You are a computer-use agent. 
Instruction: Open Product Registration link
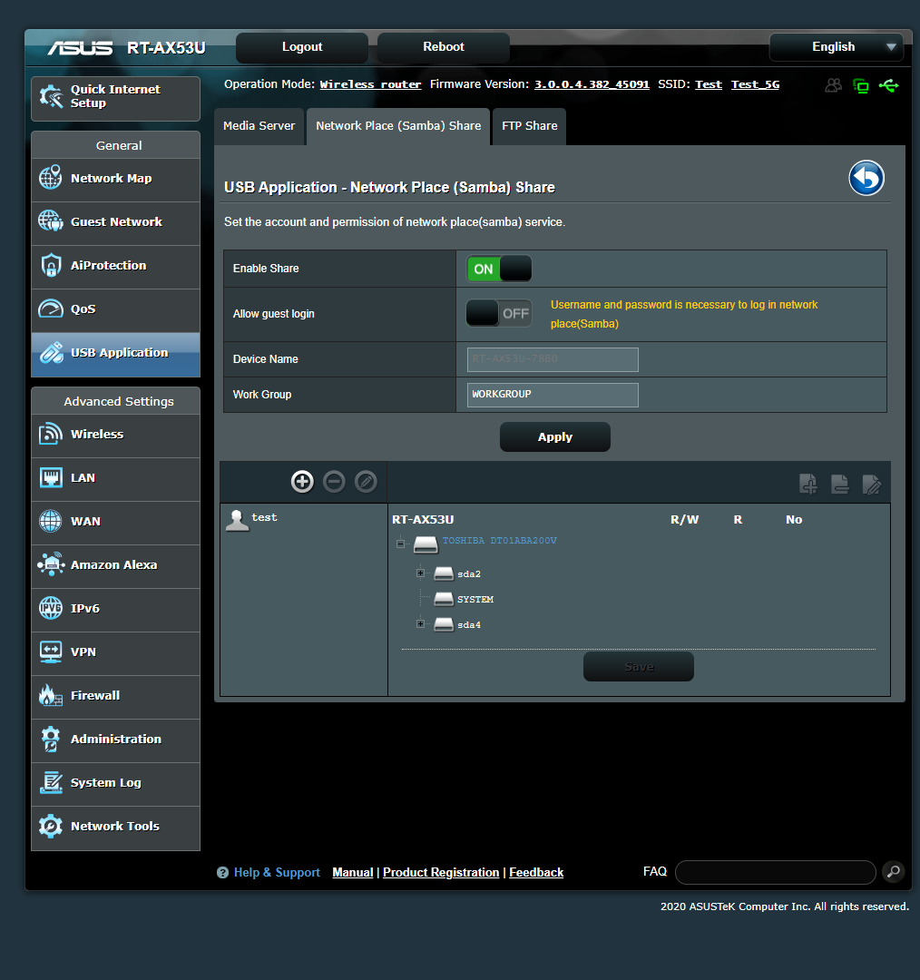441,873
